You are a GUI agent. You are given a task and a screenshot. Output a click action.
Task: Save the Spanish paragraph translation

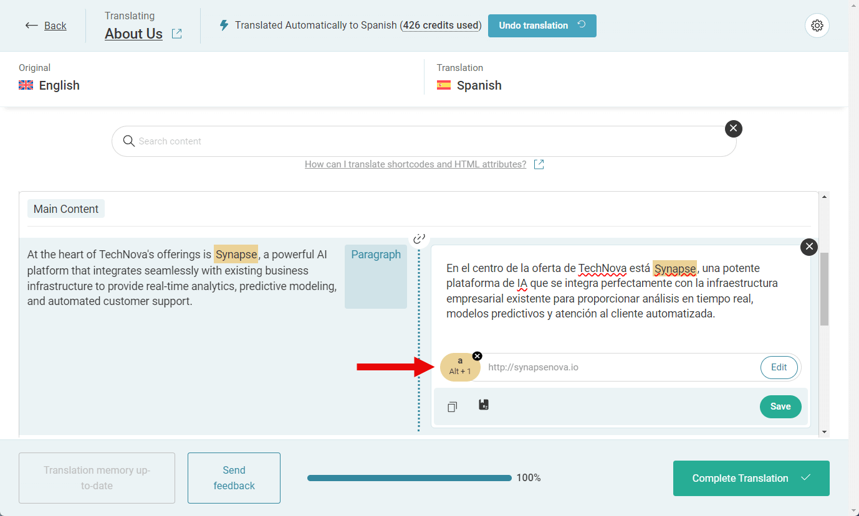point(780,406)
